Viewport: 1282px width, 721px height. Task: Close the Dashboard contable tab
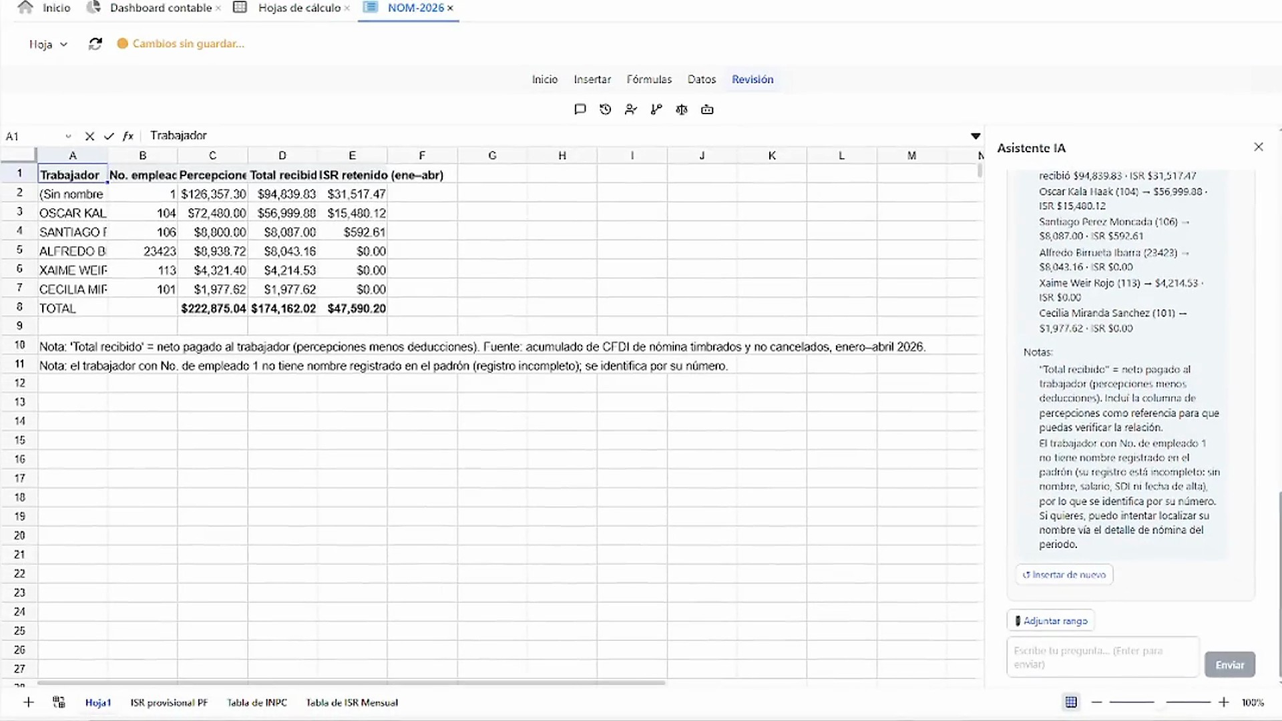[218, 8]
